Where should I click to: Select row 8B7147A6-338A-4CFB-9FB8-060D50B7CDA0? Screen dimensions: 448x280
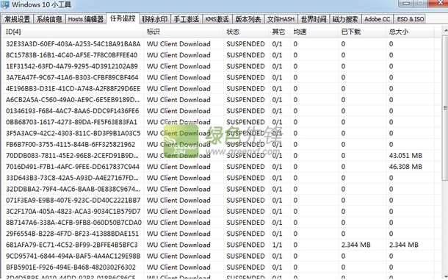(x=222, y=222)
